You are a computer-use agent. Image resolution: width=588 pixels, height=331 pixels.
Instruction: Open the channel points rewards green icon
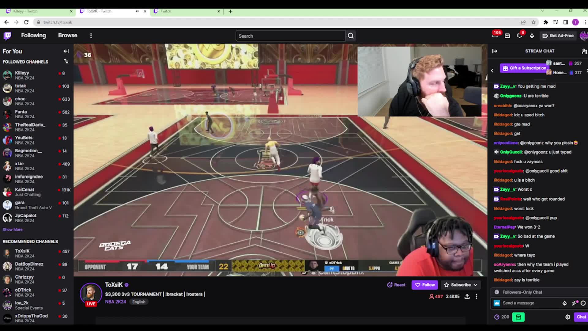(518, 317)
